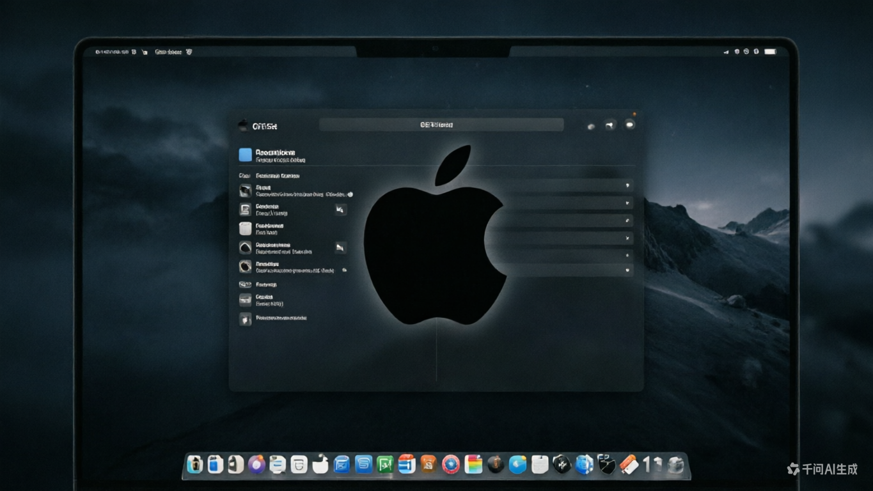Viewport: 873px width, 491px height.
Task: Launch the white swan-shaped dock icon
Action: 320,464
